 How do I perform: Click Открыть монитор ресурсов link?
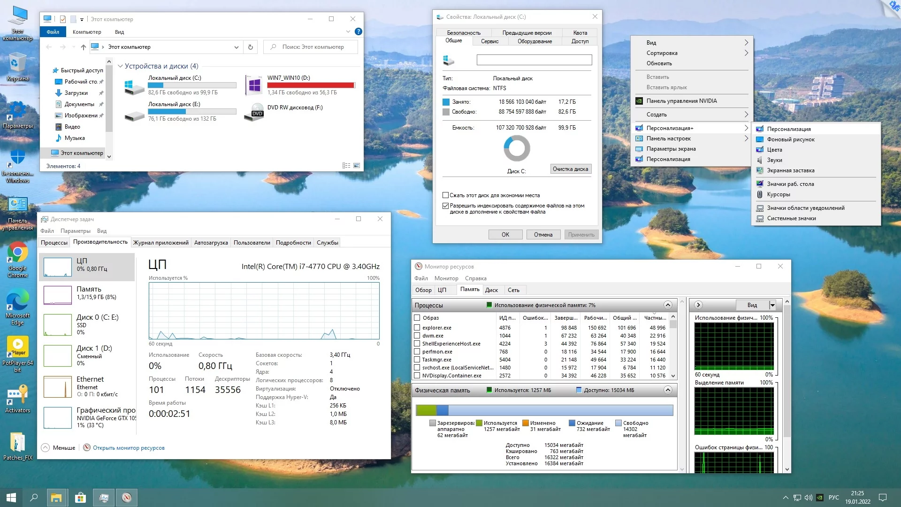click(x=129, y=448)
